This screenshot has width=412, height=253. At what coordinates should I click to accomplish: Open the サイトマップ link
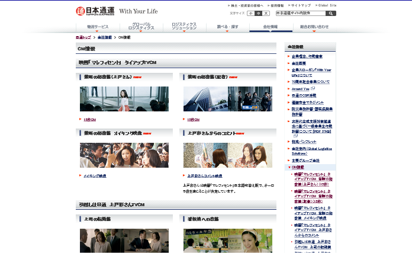[300, 5]
